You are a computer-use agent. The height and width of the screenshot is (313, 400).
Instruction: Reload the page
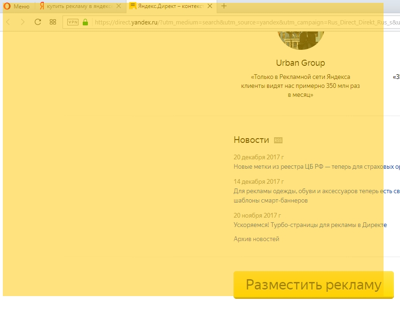click(38, 22)
